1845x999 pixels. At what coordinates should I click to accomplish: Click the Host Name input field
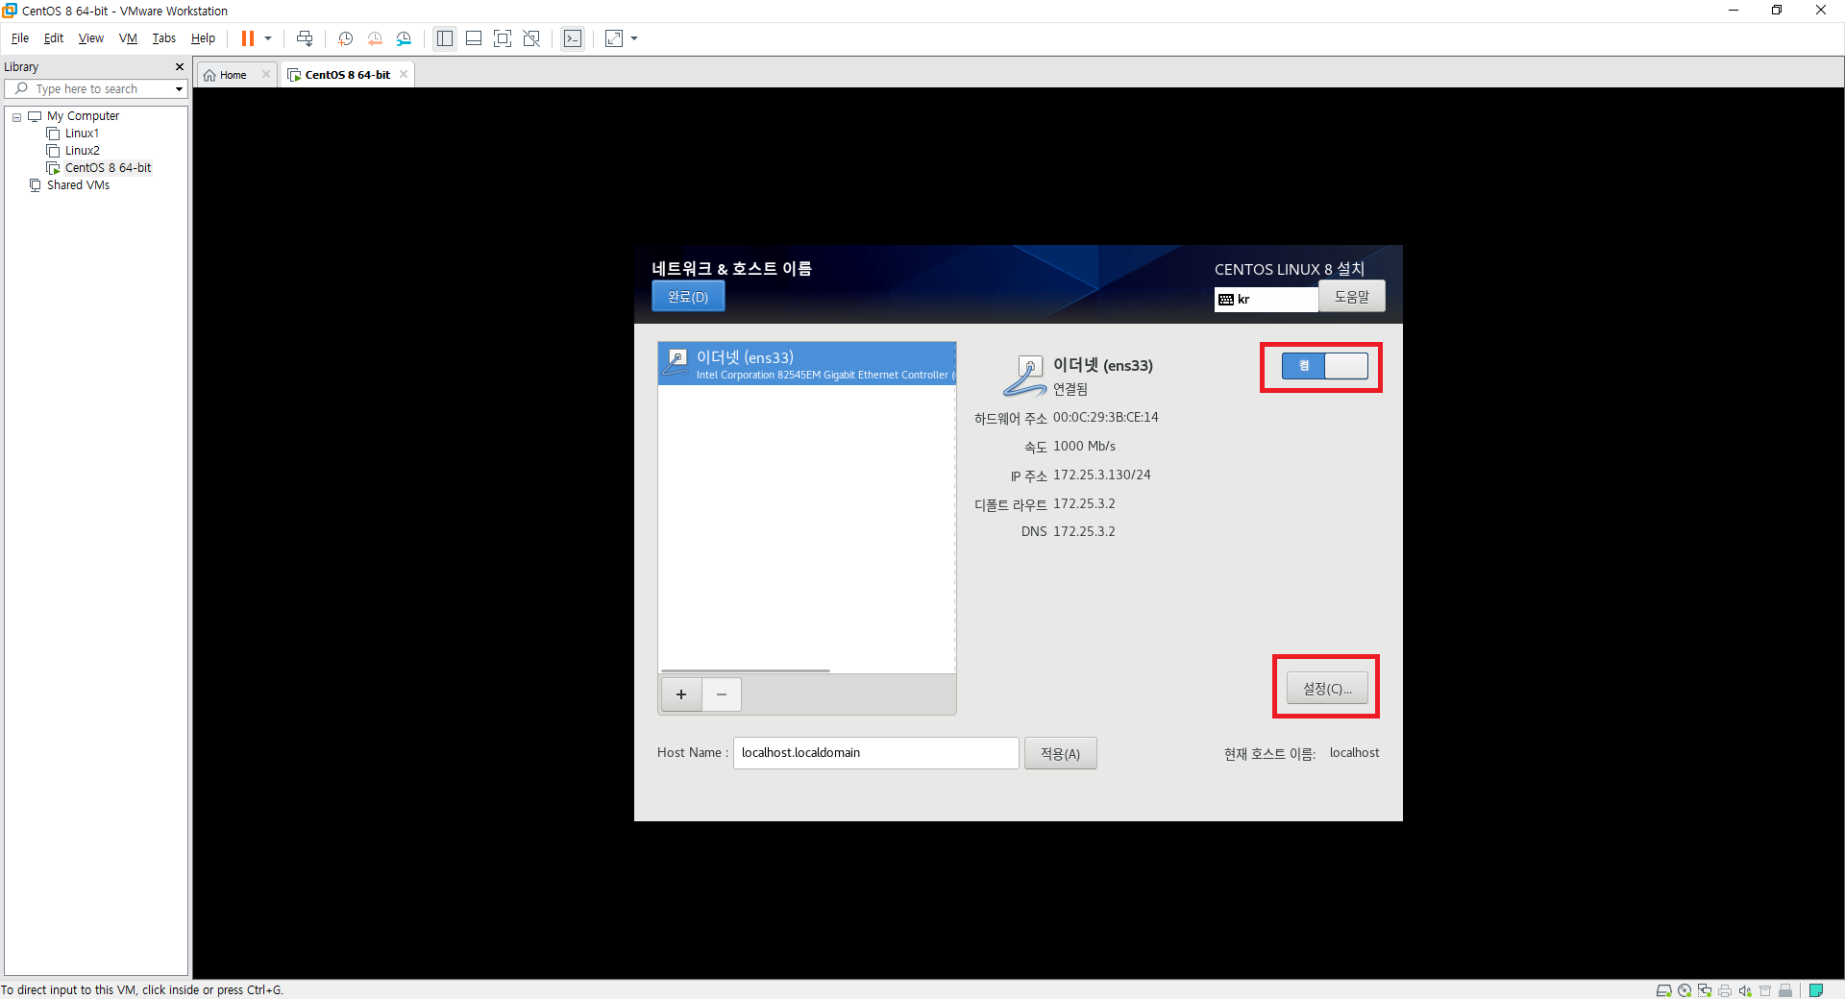point(875,753)
